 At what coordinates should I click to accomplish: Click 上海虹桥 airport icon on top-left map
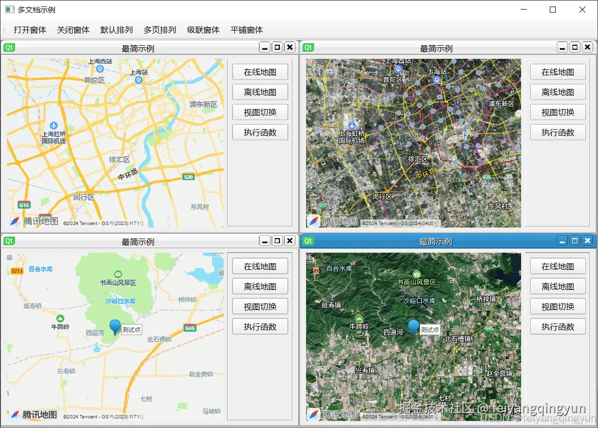[x=54, y=126]
